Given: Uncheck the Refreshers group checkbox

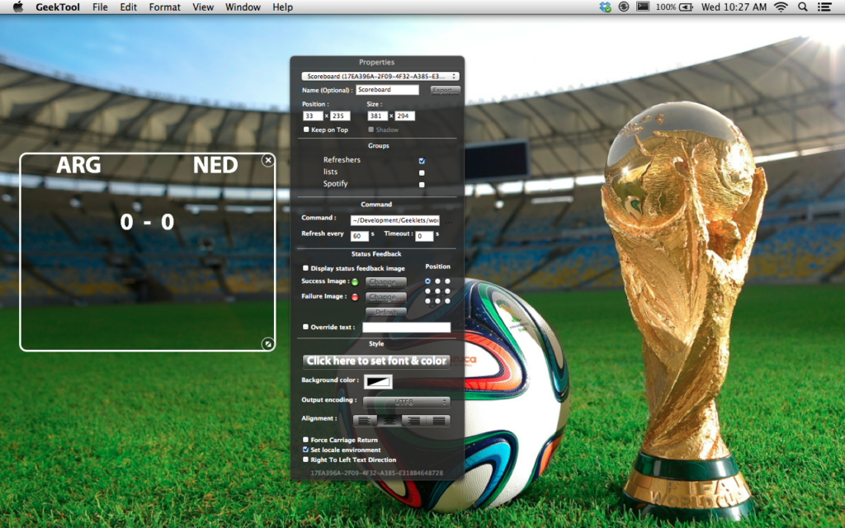Looking at the screenshot, I should click(x=422, y=160).
